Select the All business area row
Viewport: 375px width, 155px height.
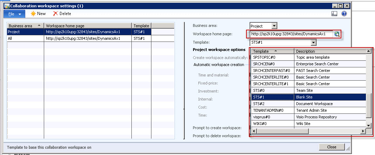pos(25,38)
